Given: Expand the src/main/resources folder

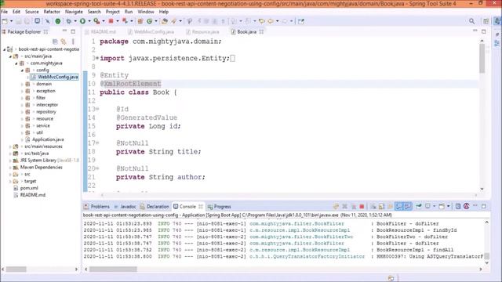Looking at the screenshot, I should pyautogui.click(x=10, y=146).
